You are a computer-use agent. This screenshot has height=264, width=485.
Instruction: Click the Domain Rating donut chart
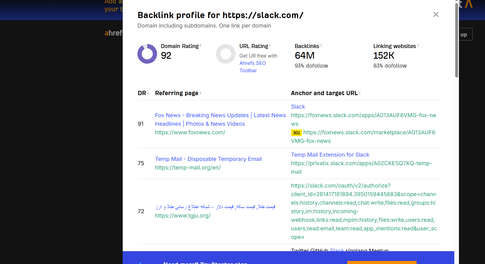tap(147, 54)
